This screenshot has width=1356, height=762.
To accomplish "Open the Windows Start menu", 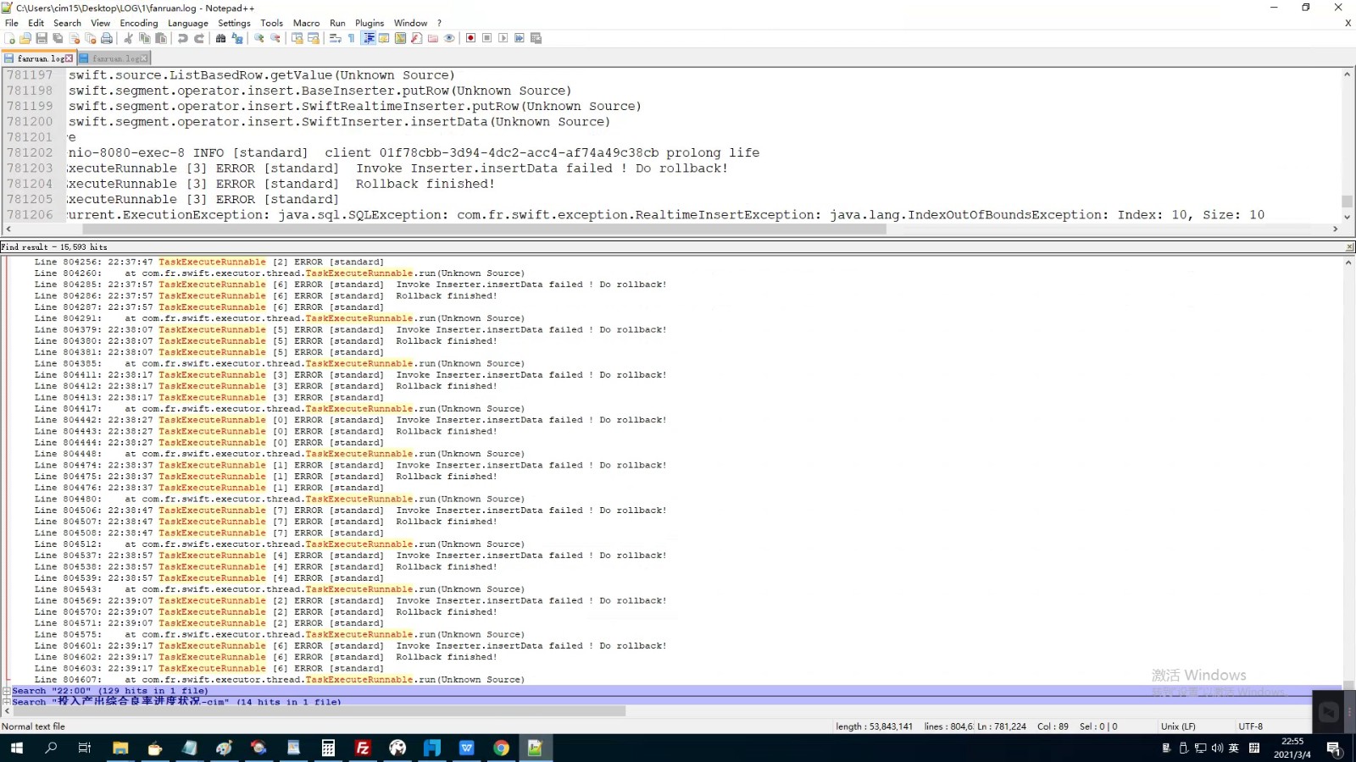I will click(16, 748).
